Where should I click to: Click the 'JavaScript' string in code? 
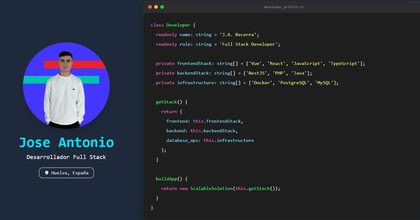point(307,63)
